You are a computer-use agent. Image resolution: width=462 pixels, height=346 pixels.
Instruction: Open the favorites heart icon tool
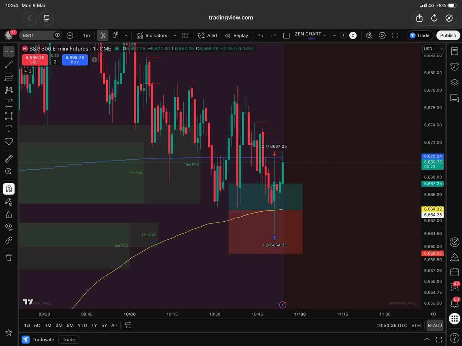[x=8, y=142]
